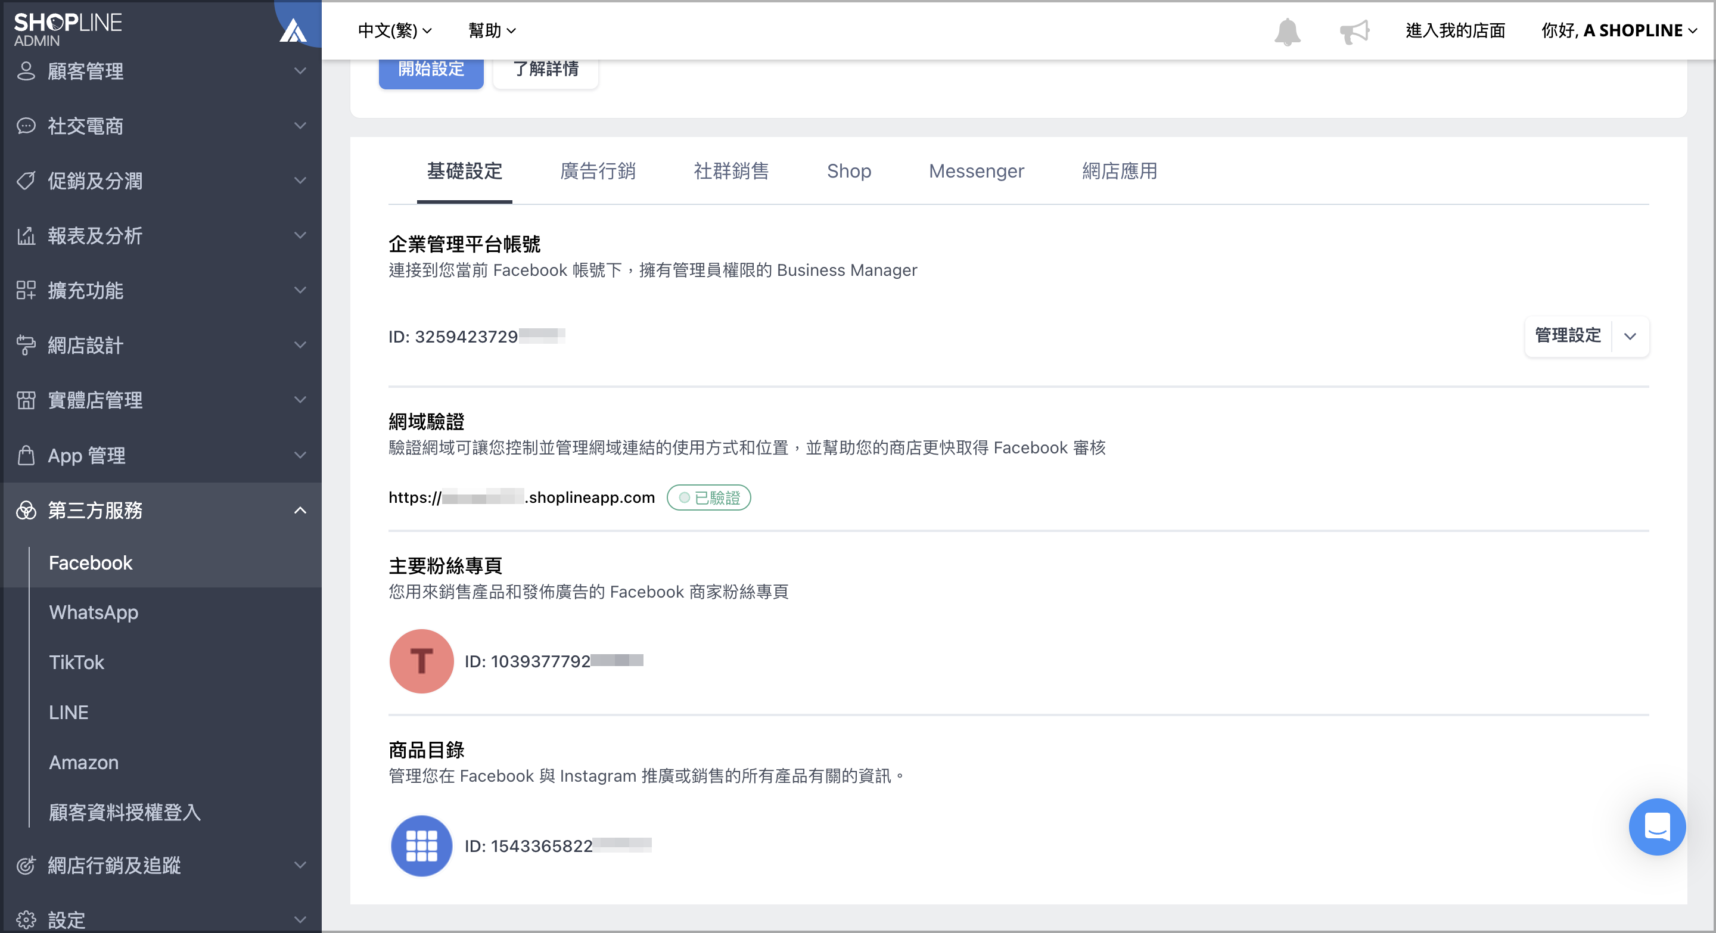The image size is (1716, 933).
Task: Click the store design paint roller icon
Action: click(26, 345)
